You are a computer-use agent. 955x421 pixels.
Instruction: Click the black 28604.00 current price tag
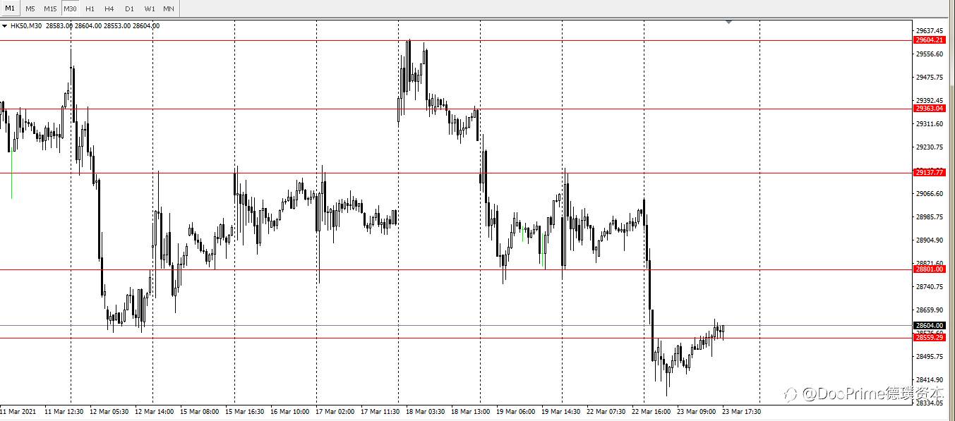click(x=929, y=326)
